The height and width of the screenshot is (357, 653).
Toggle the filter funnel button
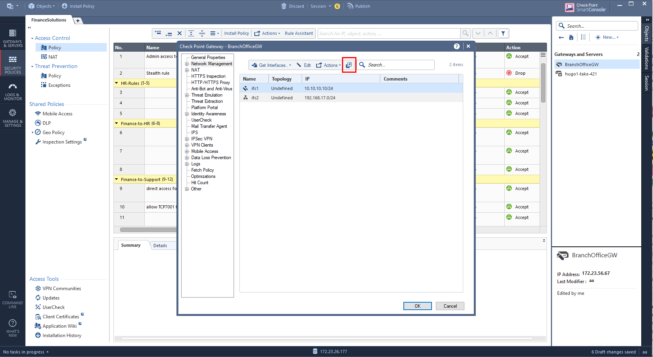pyautogui.click(x=503, y=33)
